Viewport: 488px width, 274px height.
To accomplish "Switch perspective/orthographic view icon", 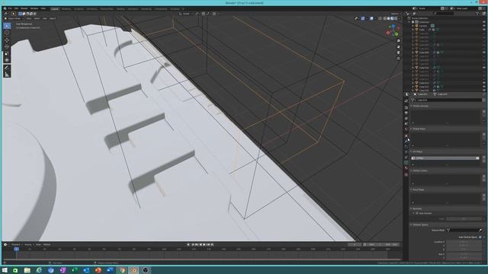I will pos(398,59).
